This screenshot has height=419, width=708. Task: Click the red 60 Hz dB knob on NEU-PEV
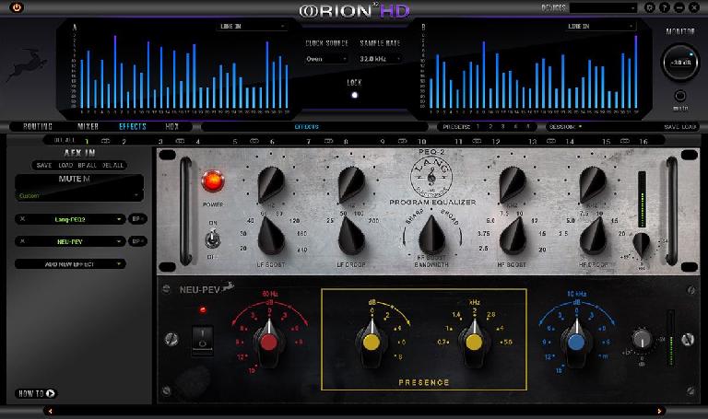coord(269,343)
